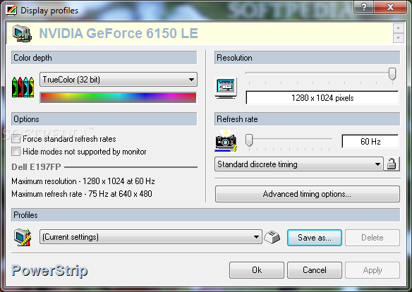The width and height of the screenshot is (412, 292).
Task: Click the PowerStrip logo text
Action: (49, 270)
